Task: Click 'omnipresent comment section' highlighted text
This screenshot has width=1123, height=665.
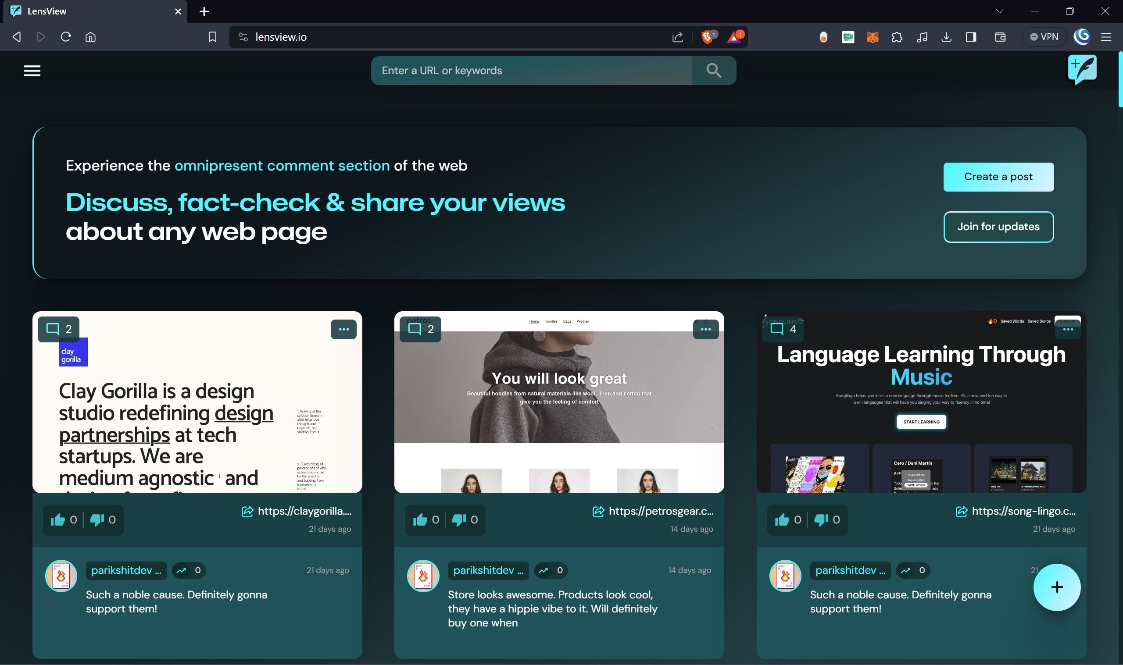Action: [x=282, y=165]
